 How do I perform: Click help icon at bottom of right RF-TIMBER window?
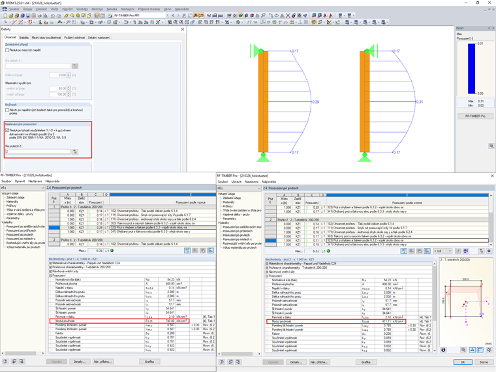pyautogui.click(x=222, y=362)
